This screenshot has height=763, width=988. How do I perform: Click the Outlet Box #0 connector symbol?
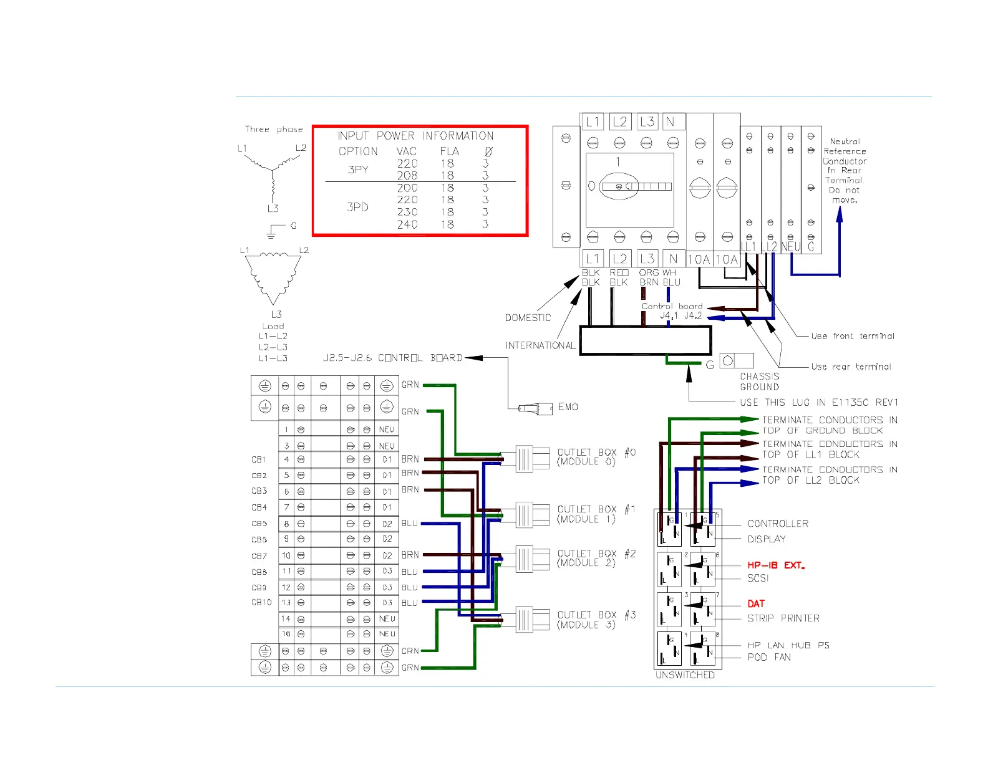coord(525,459)
